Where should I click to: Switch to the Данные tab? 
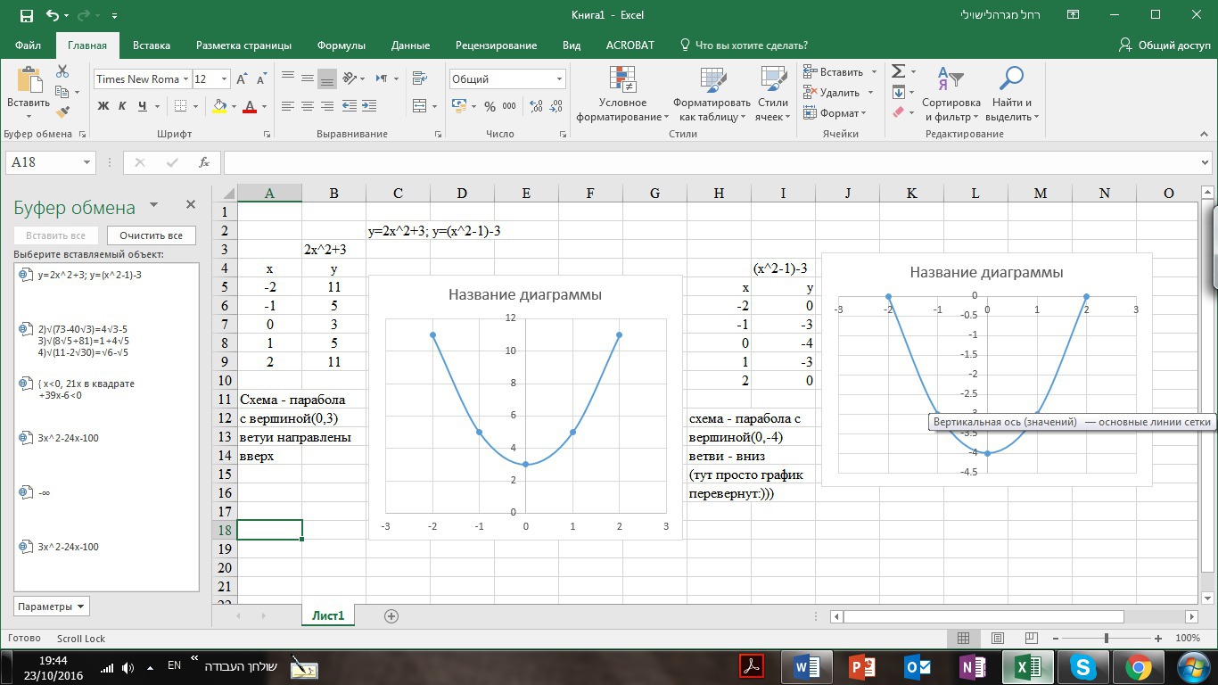click(x=410, y=45)
